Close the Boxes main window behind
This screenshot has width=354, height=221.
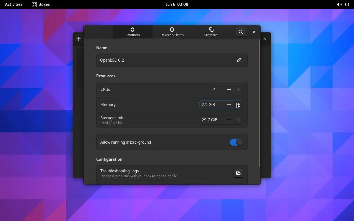point(265,39)
